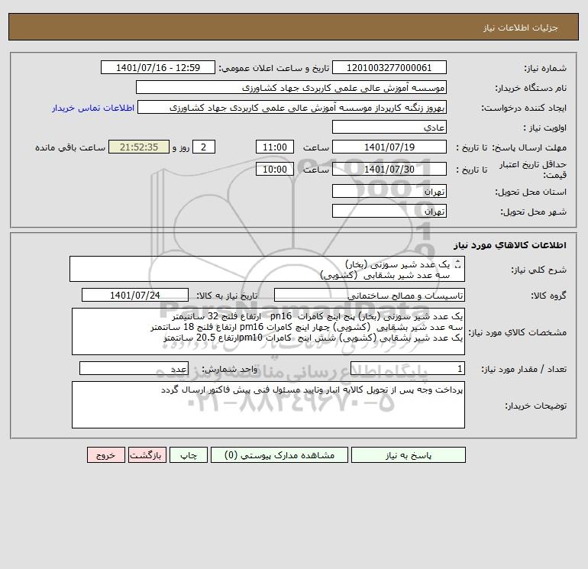
Task: Click the 'گروه کالا:' label
Action: 548,296
